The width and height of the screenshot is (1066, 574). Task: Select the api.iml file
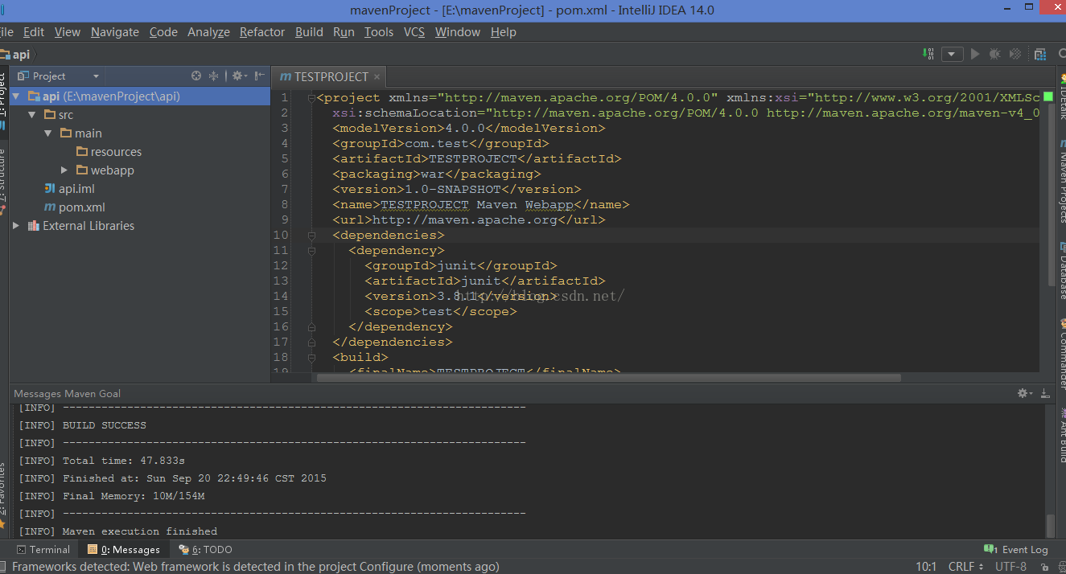[68, 188]
